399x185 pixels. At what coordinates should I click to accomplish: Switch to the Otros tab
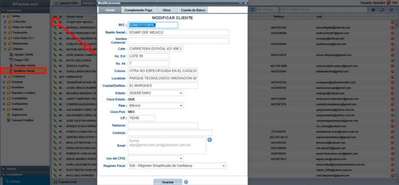point(167,10)
